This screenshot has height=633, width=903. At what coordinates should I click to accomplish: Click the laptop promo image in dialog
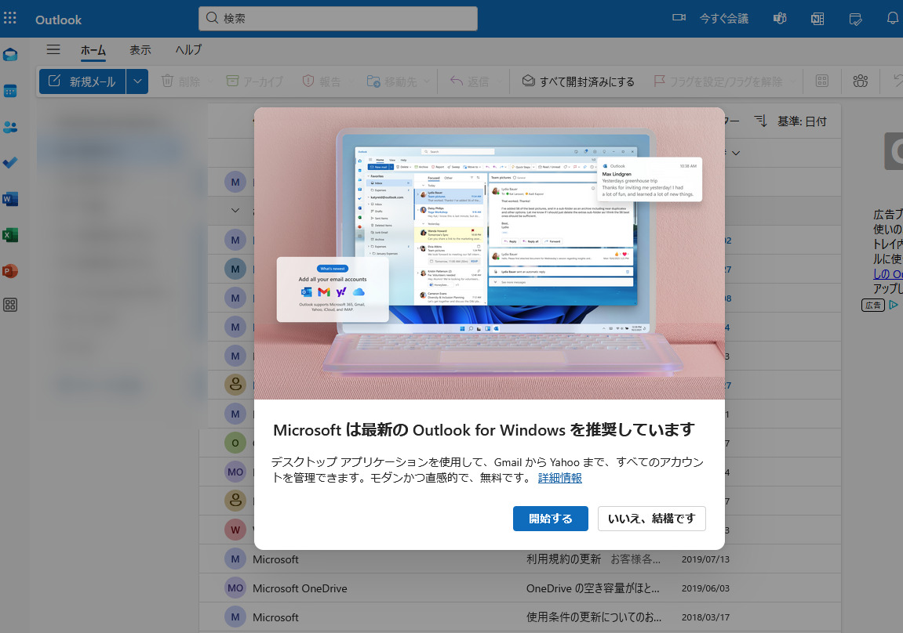(x=489, y=253)
